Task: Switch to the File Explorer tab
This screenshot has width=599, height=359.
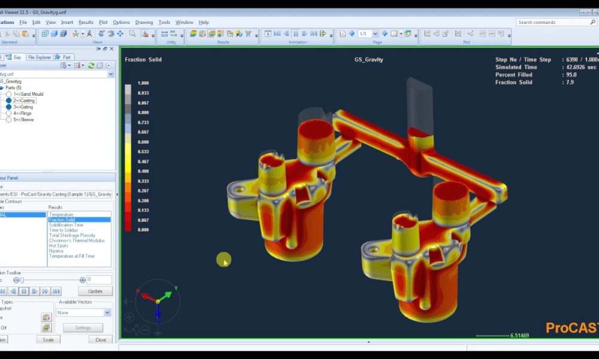Action: click(39, 57)
